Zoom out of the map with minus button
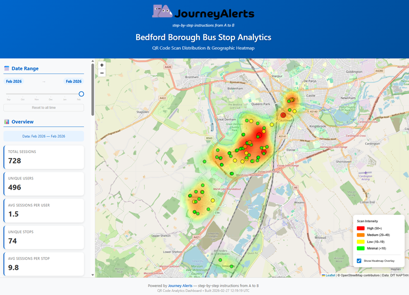Image resolution: width=409 pixels, height=295 pixels. click(x=102, y=73)
